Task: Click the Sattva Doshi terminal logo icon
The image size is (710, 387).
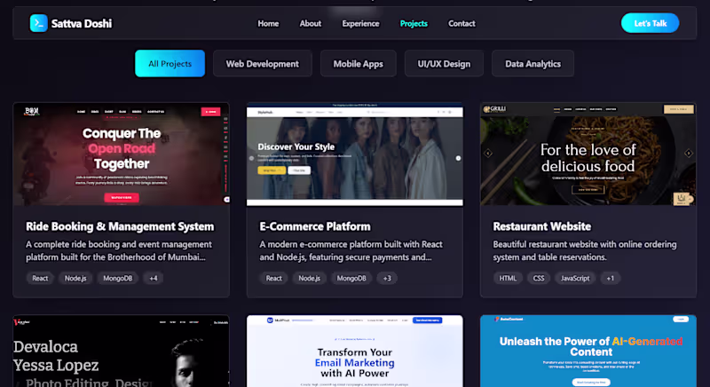Action: [x=38, y=23]
